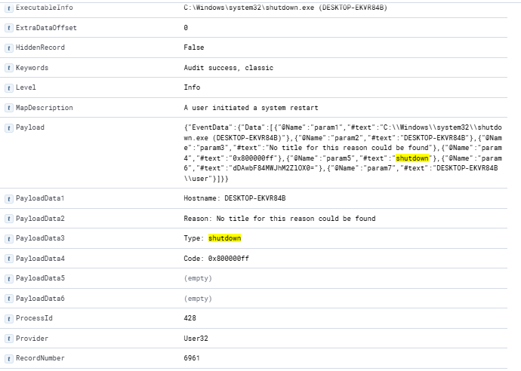
Task: Click the type icon beside ProcessId
Action: 9,318
